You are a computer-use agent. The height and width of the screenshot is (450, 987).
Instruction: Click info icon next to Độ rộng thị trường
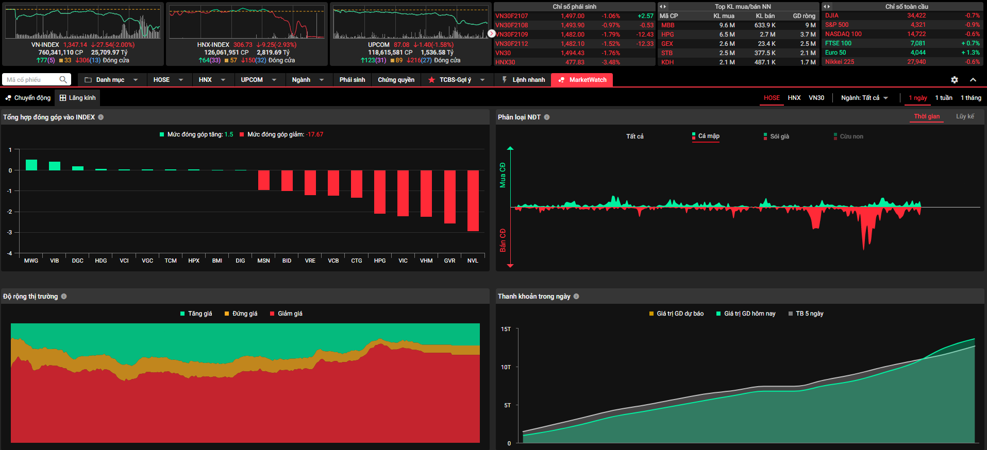tap(64, 297)
